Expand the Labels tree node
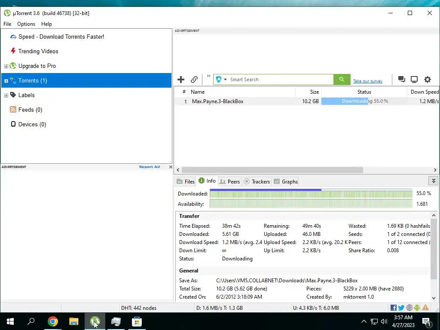The height and width of the screenshot is (330, 440). click(6, 95)
